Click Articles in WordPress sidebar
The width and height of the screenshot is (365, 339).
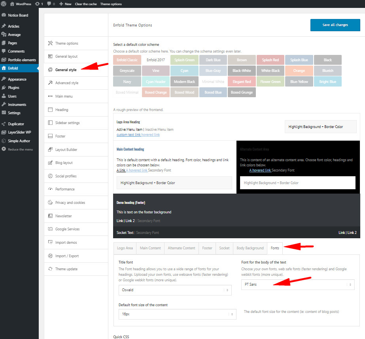[19, 26]
